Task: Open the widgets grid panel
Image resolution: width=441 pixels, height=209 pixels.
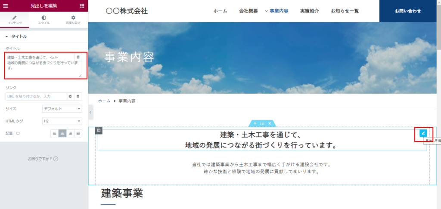Action: coord(82,6)
